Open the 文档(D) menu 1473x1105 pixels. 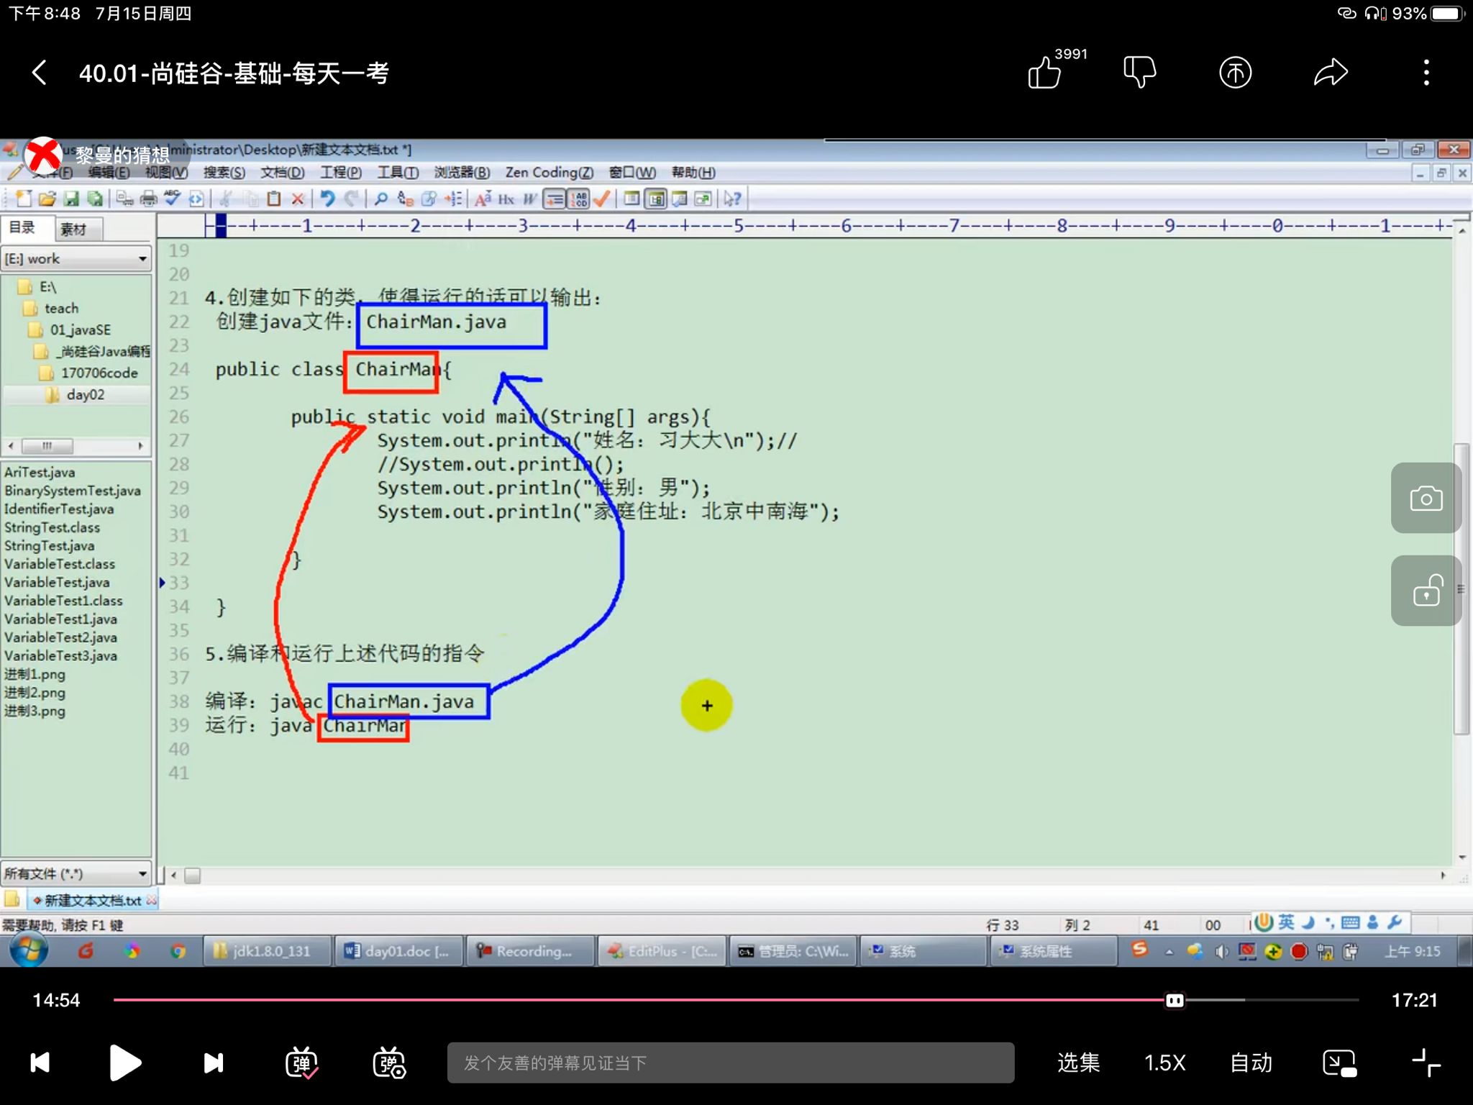click(283, 173)
